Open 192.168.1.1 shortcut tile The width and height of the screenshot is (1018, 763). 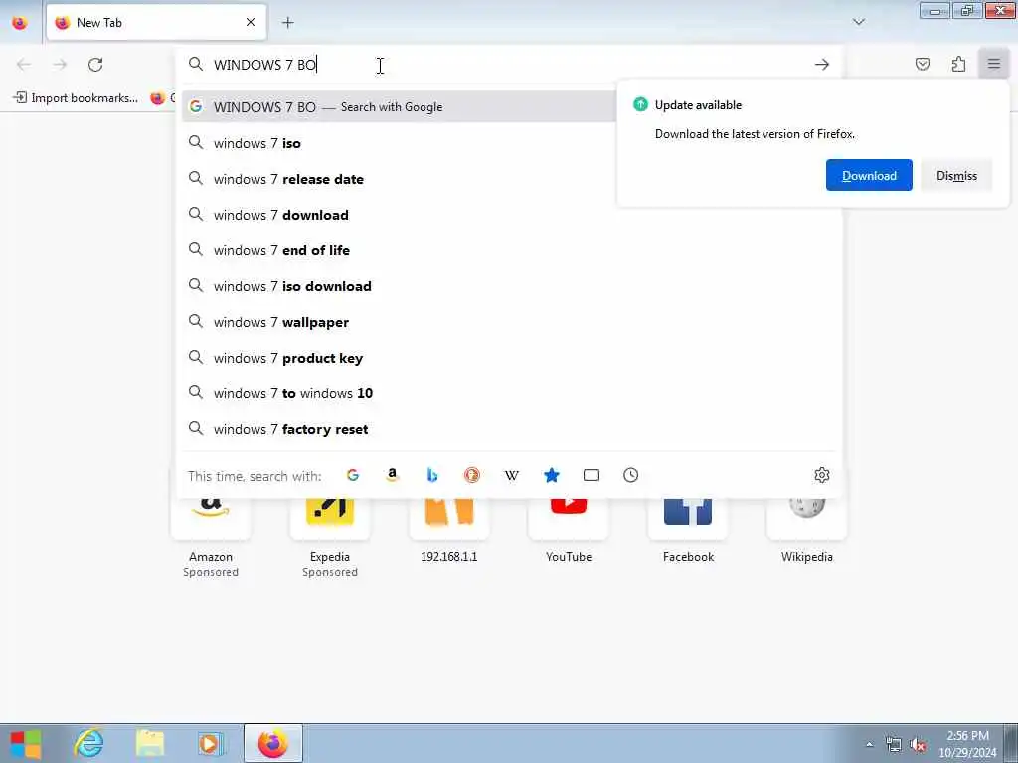pyautogui.click(x=449, y=533)
